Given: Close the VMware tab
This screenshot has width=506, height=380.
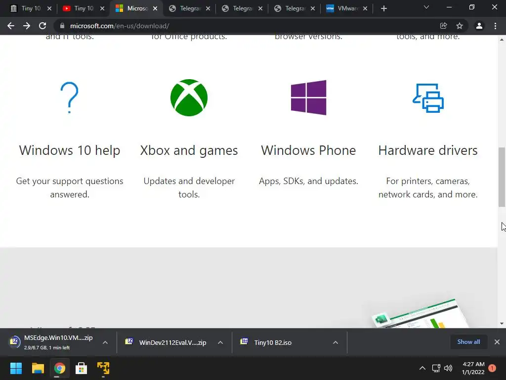Looking at the screenshot, I should point(365,8).
